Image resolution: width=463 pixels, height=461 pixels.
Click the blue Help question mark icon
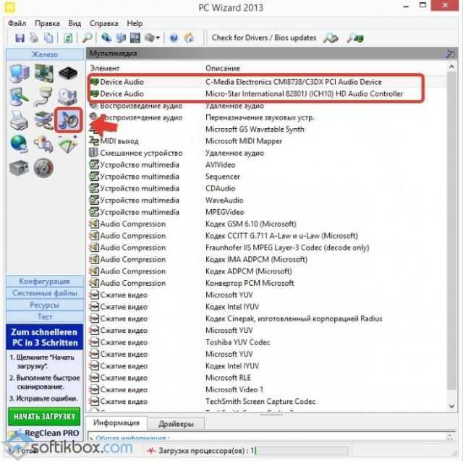point(174,38)
